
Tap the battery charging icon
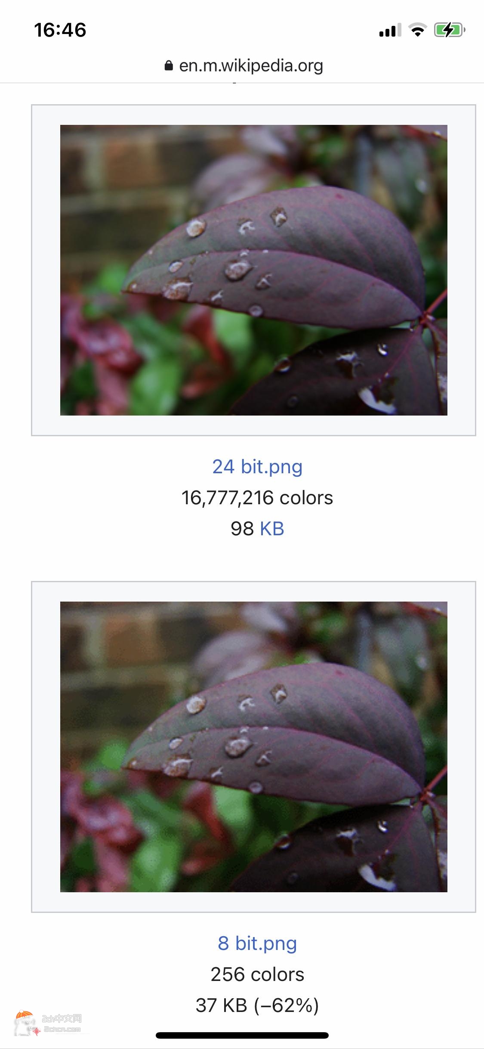tap(450, 30)
